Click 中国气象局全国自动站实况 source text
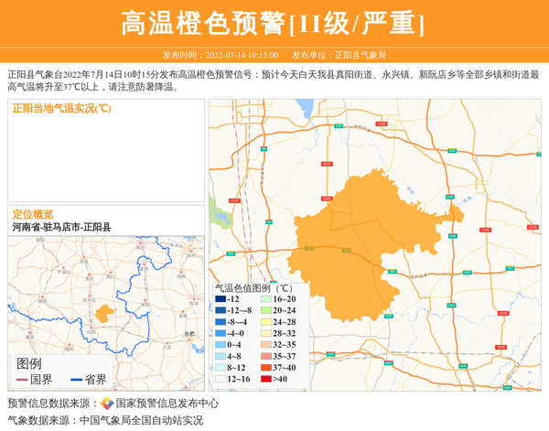The width and height of the screenshot is (549, 431). pos(141,421)
